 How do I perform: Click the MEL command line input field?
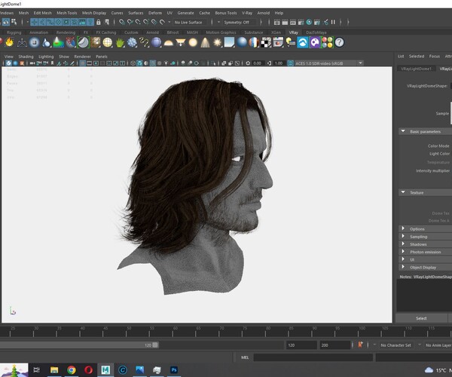(313, 357)
